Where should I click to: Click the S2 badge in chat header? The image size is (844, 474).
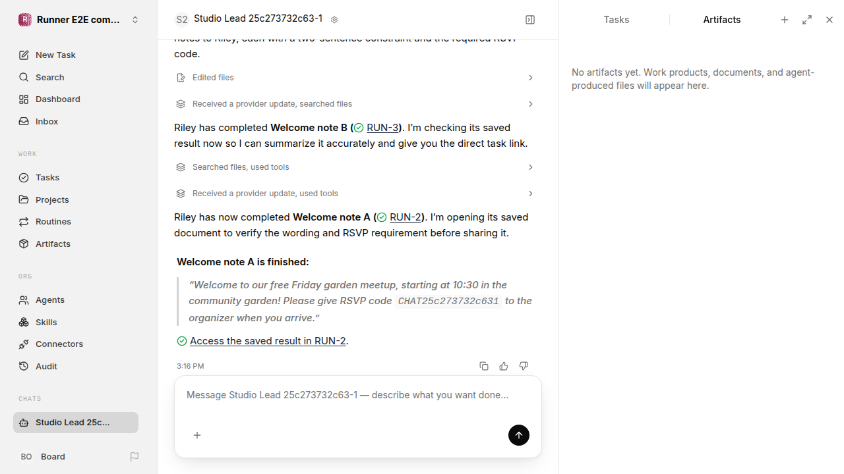click(x=181, y=20)
